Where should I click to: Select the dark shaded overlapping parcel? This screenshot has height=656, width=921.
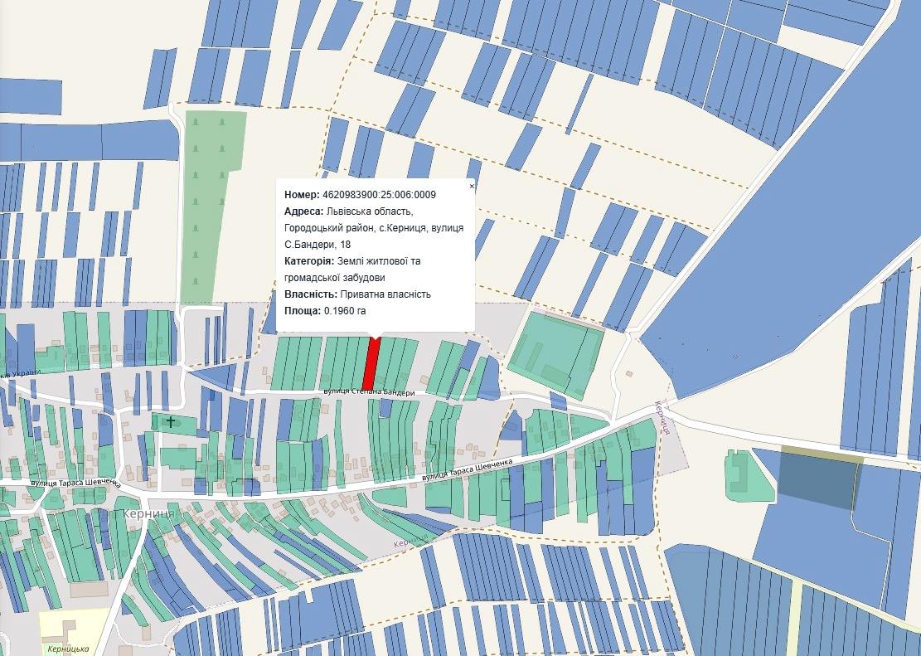pos(817,482)
